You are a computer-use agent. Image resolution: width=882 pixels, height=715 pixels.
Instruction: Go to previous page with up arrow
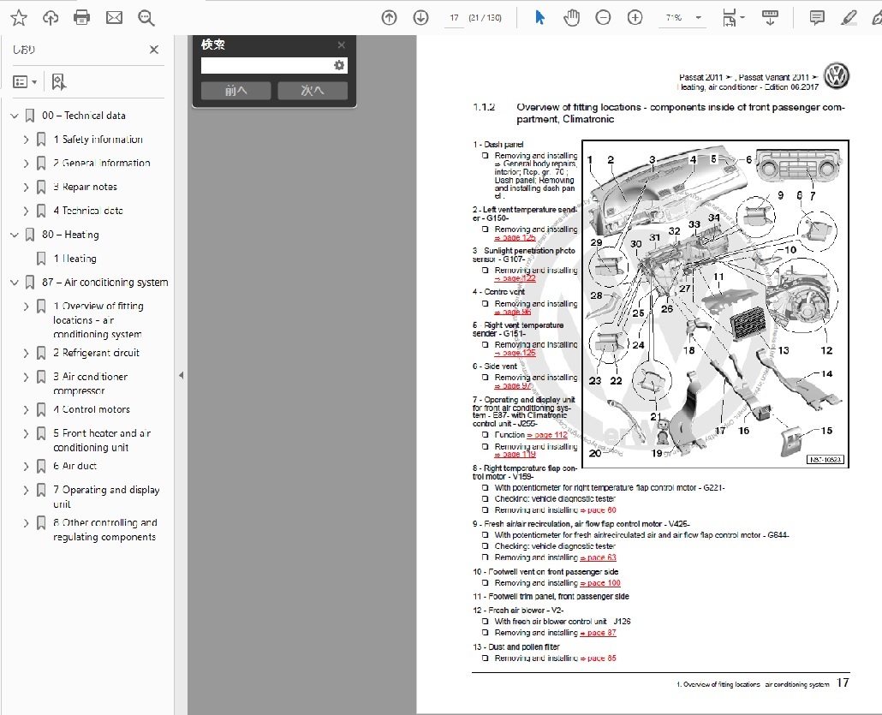pos(390,17)
